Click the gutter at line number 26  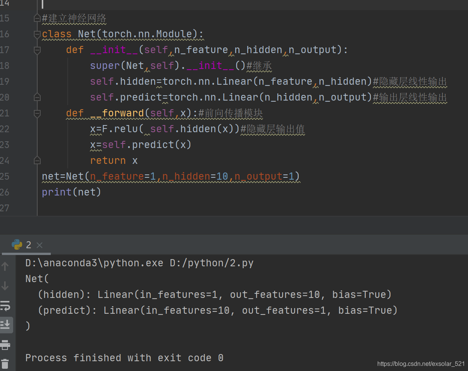point(5,192)
